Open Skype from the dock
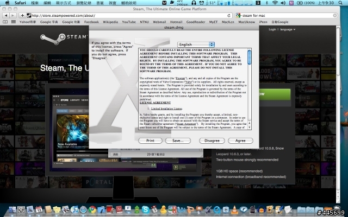 tap(146, 209)
